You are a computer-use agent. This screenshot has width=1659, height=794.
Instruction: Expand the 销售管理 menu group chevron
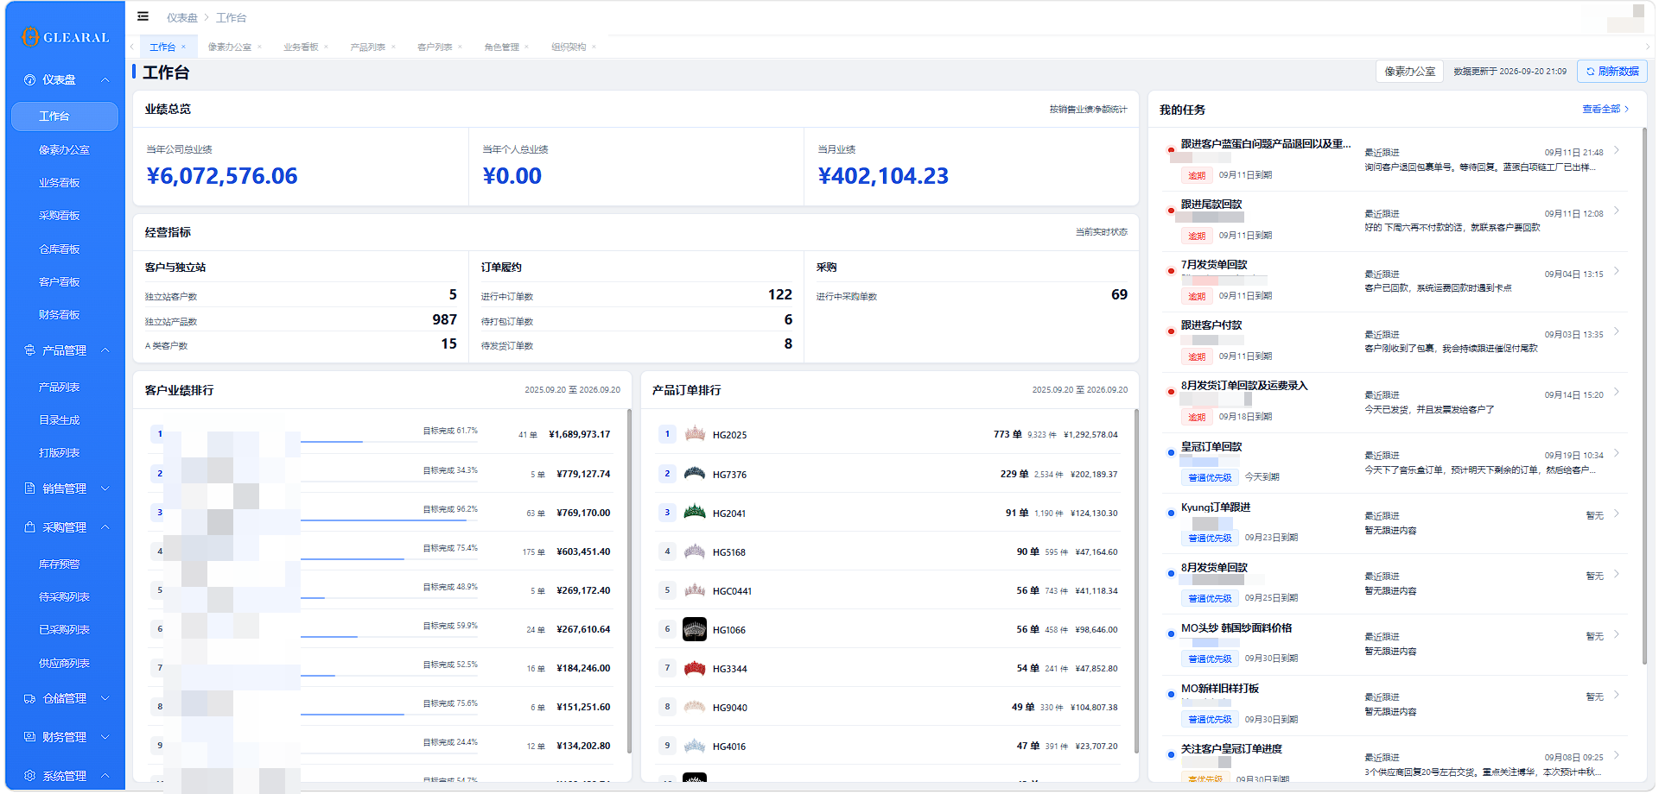pyautogui.click(x=105, y=488)
